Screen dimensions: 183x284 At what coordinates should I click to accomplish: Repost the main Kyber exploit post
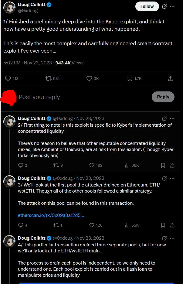point(48,78)
